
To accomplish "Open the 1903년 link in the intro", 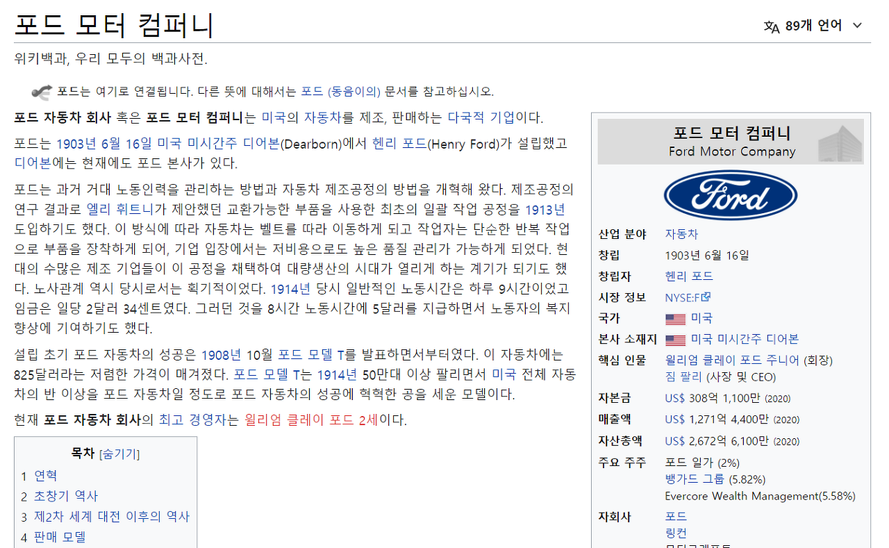I will click(x=76, y=144).
